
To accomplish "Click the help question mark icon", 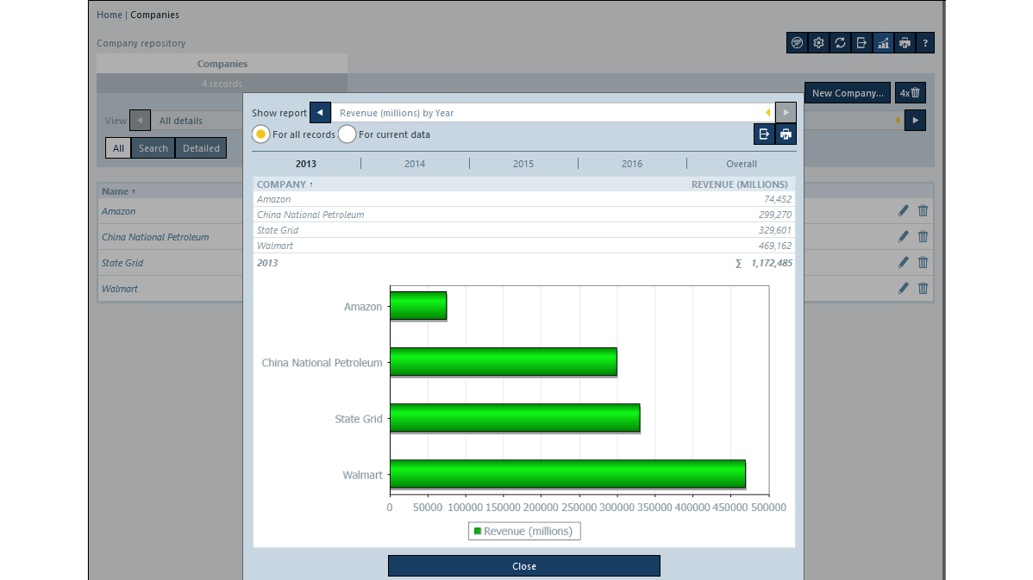I will [924, 43].
